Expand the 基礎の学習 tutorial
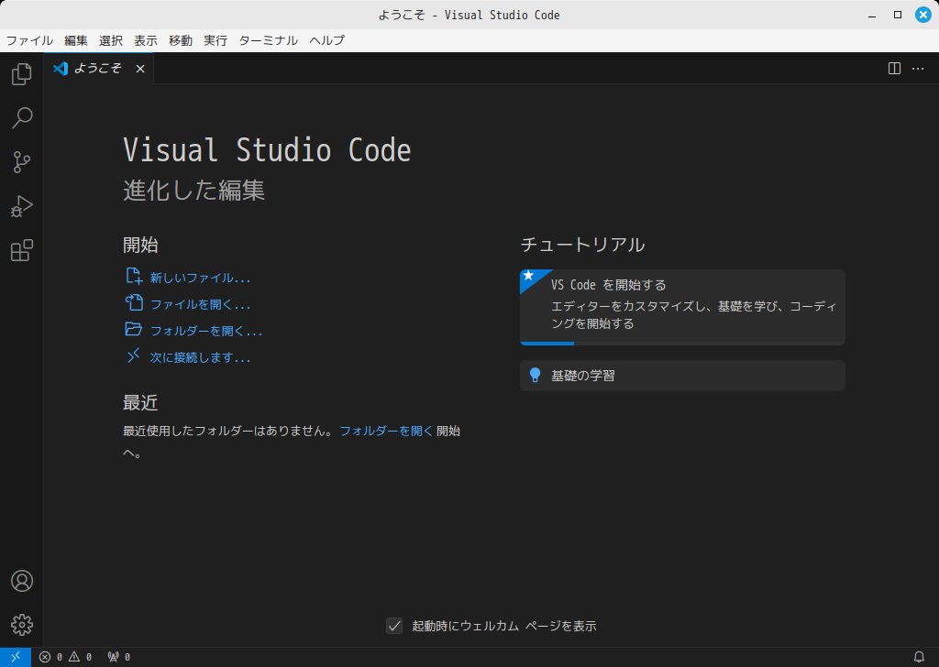The width and height of the screenshot is (939, 667). click(x=681, y=376)
